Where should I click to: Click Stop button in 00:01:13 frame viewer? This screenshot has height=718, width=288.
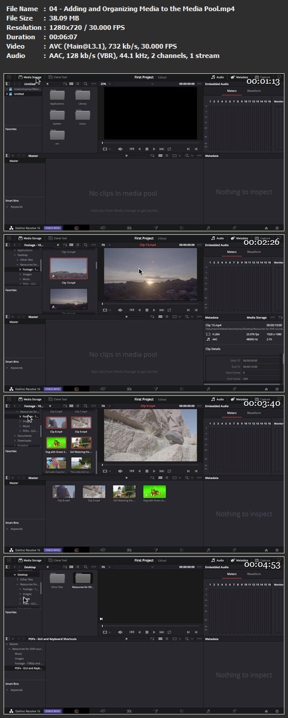click(x=146, y=149)
